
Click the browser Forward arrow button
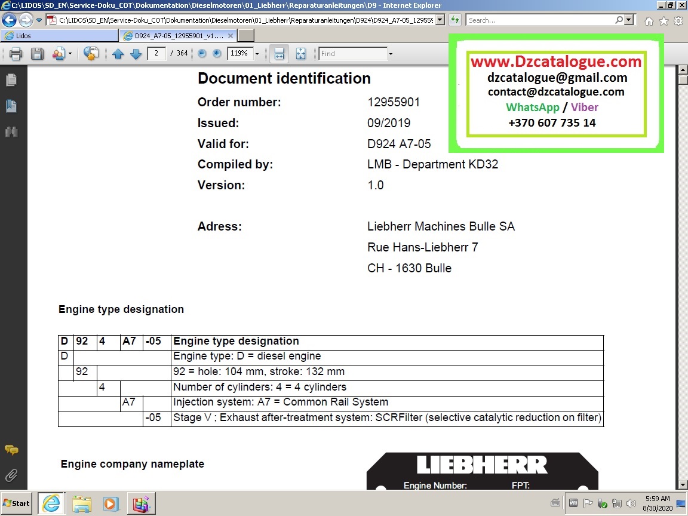[26, 20]
